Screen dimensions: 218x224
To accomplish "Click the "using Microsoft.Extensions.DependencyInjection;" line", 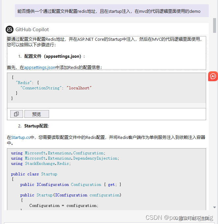I will pyautogui.click(x=65, y=158).
